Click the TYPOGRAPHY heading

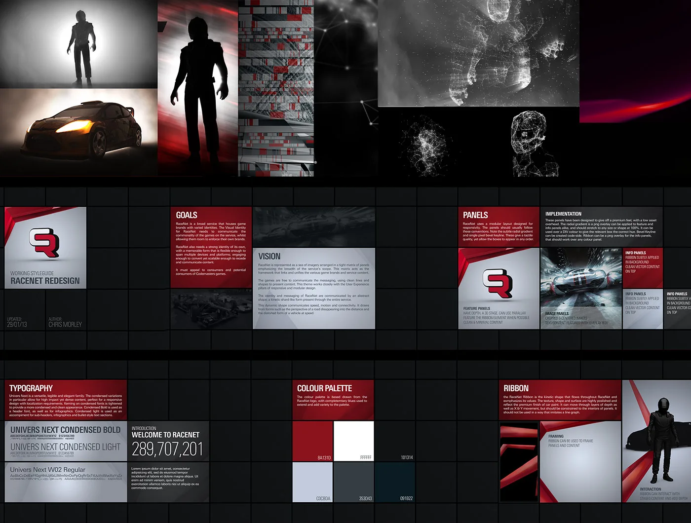(31, 388)
